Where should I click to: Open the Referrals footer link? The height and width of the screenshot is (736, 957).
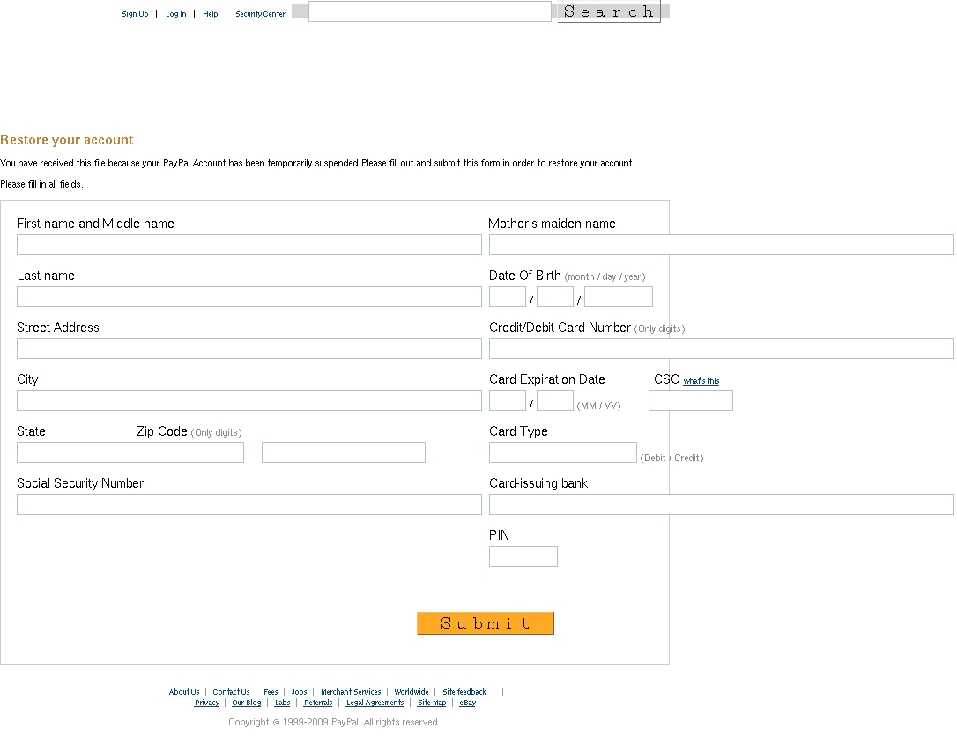point(318,703)
